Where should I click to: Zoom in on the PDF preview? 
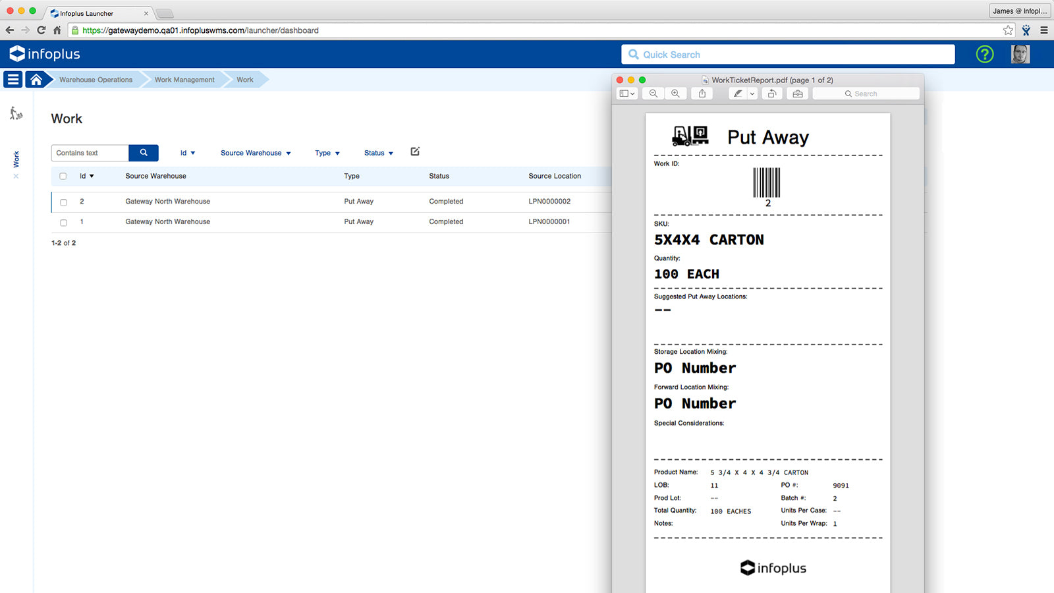[x=675, y=93]
